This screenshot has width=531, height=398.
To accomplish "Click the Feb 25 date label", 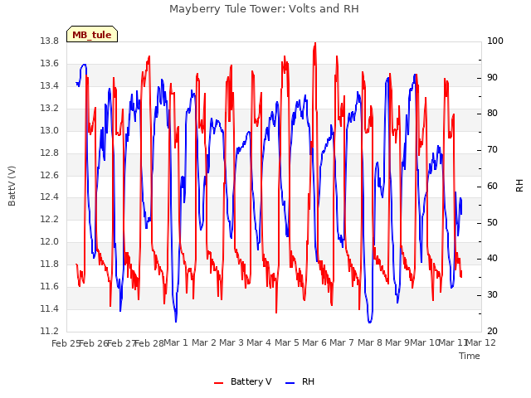I will (66, 343).
